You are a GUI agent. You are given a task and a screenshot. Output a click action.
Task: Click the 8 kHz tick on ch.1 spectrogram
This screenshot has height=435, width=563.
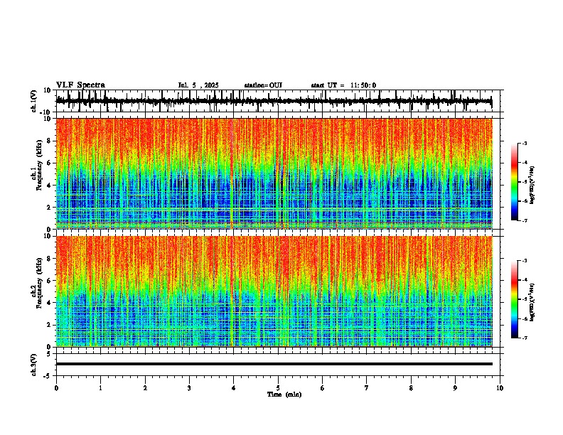point(50,141)
